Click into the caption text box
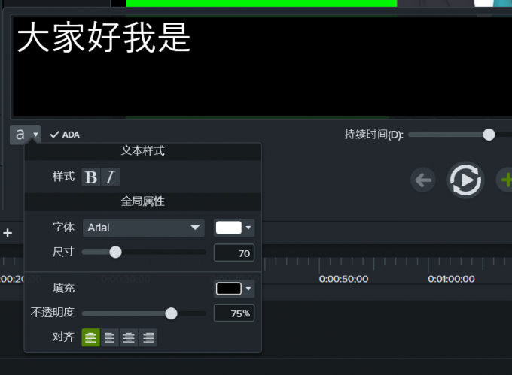This screenshot has height=375, width=512. click(x=256, y=68)
